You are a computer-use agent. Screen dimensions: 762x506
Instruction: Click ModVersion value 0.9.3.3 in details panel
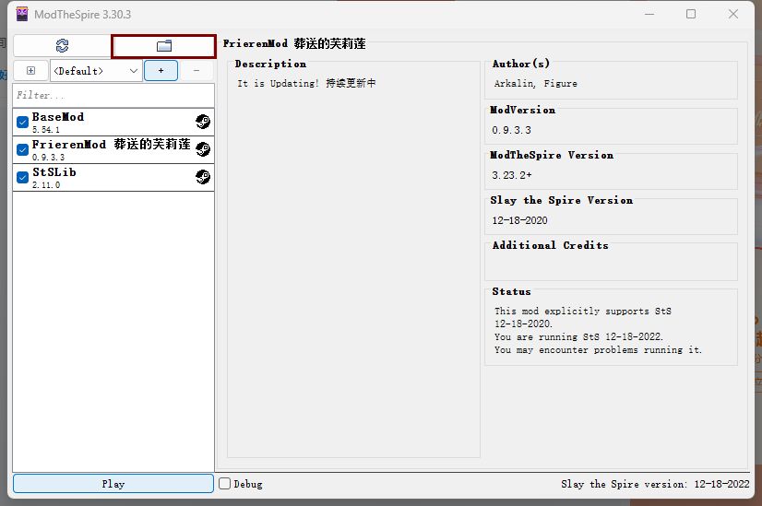[x=511, y=130]
